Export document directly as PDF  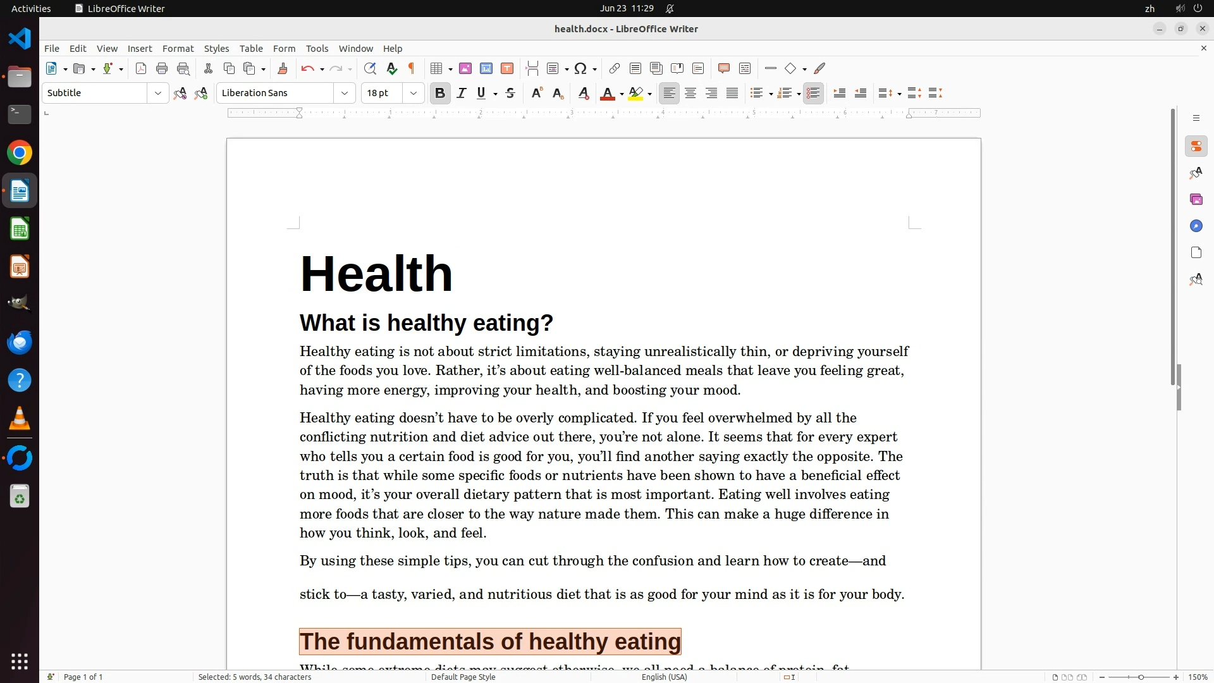coord(141,69)
